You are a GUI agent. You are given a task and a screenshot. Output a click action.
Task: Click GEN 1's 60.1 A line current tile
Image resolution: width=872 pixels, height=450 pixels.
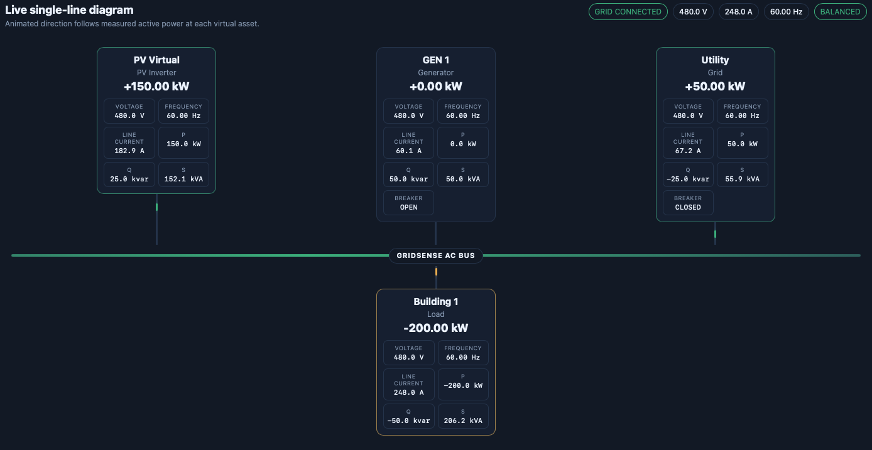(x=409, y=143)
